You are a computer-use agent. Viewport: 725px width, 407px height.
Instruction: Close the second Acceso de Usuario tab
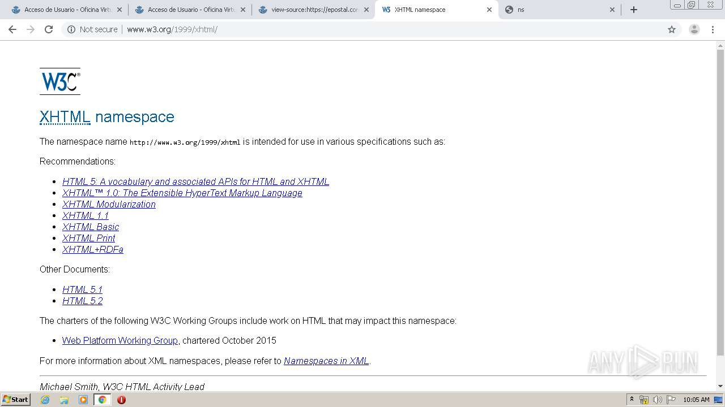point(243,10)
